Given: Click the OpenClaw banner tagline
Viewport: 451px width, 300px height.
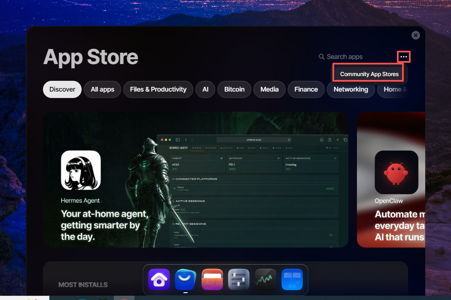Looking at the screenshot, I should (x=400, y=226).
